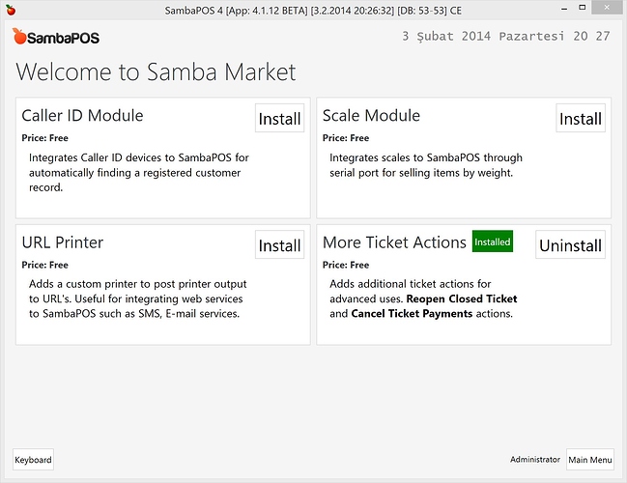The height and width of the screenshot is (483, 627).
Task: Install the Scale Module
Action: pos(581,119)
